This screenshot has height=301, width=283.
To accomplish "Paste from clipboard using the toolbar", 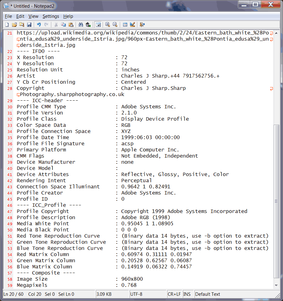I will coord(71,25).
